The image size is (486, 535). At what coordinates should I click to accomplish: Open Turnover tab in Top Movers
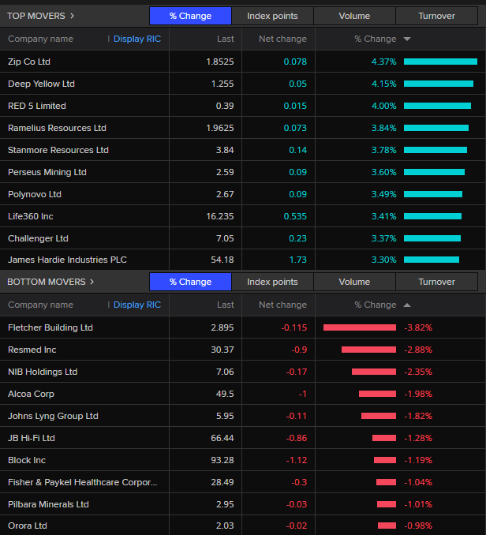pyautogui.click(x=436, y=16)
